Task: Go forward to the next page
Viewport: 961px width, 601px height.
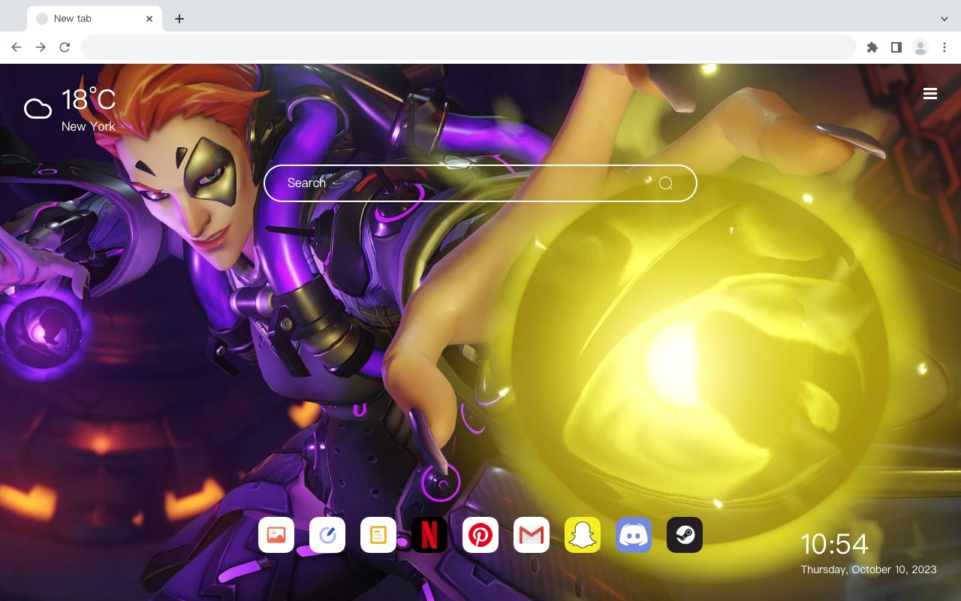Action: [x=41, y=47]
